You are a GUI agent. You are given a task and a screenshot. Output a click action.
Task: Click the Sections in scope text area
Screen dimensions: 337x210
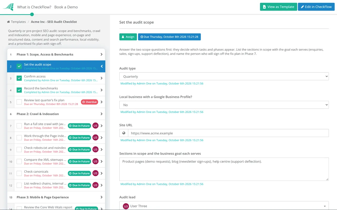(224, 169)
